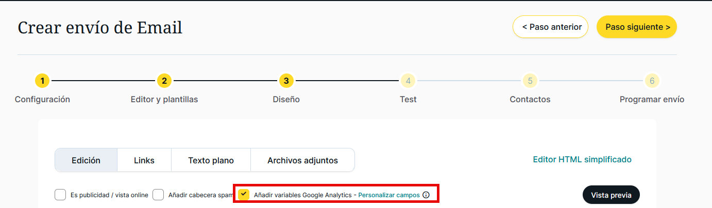
Task: Uncheck Añadir variables Google Analytics
Action: [x=244, y=195]
